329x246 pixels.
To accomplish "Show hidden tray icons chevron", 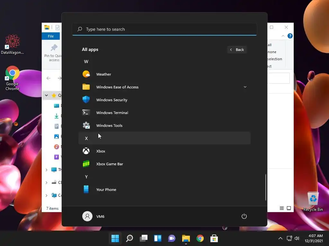I will (280, 238).
